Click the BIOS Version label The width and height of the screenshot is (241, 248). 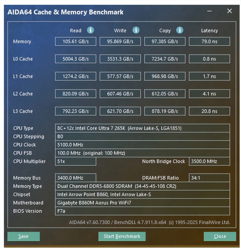point(27,211)
